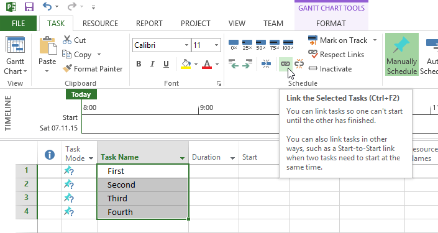Split the task icon
Viewport: 438px width, 233px height.
[266, 64]
